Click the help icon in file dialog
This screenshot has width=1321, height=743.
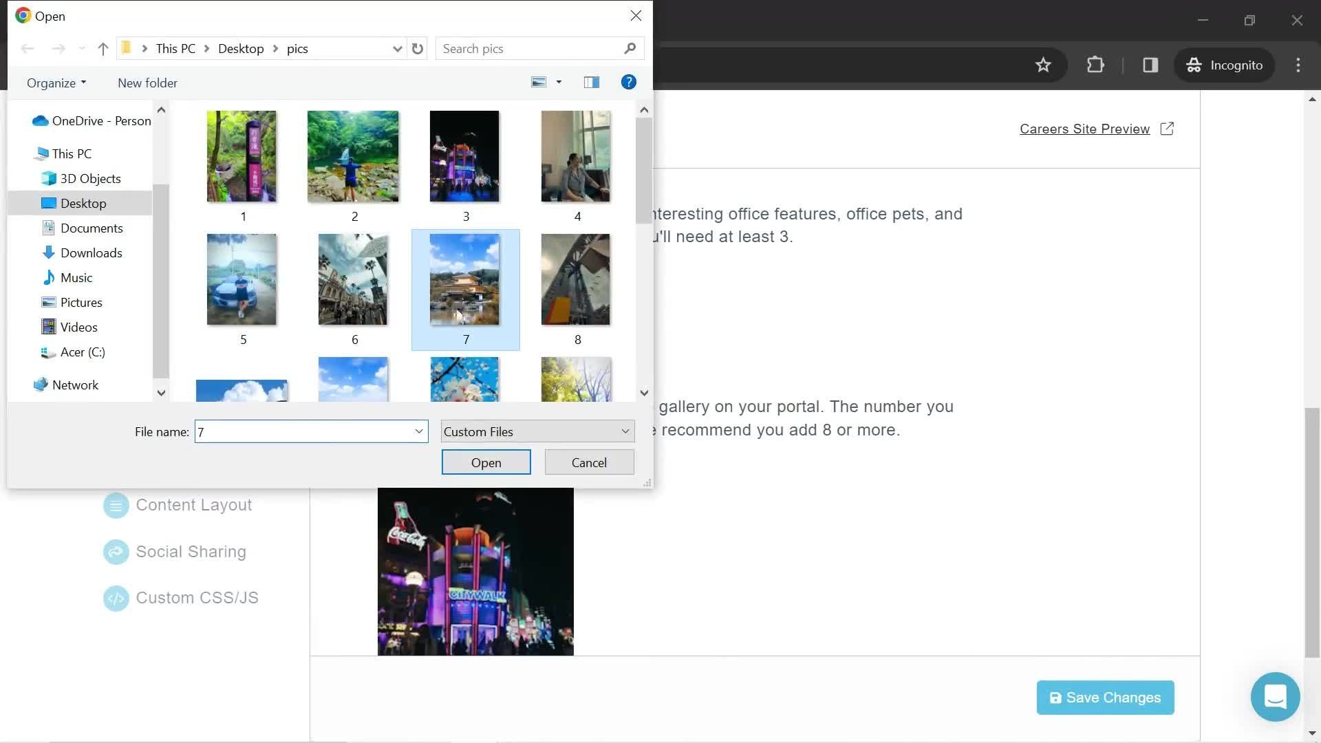click(x=629, y=82)
